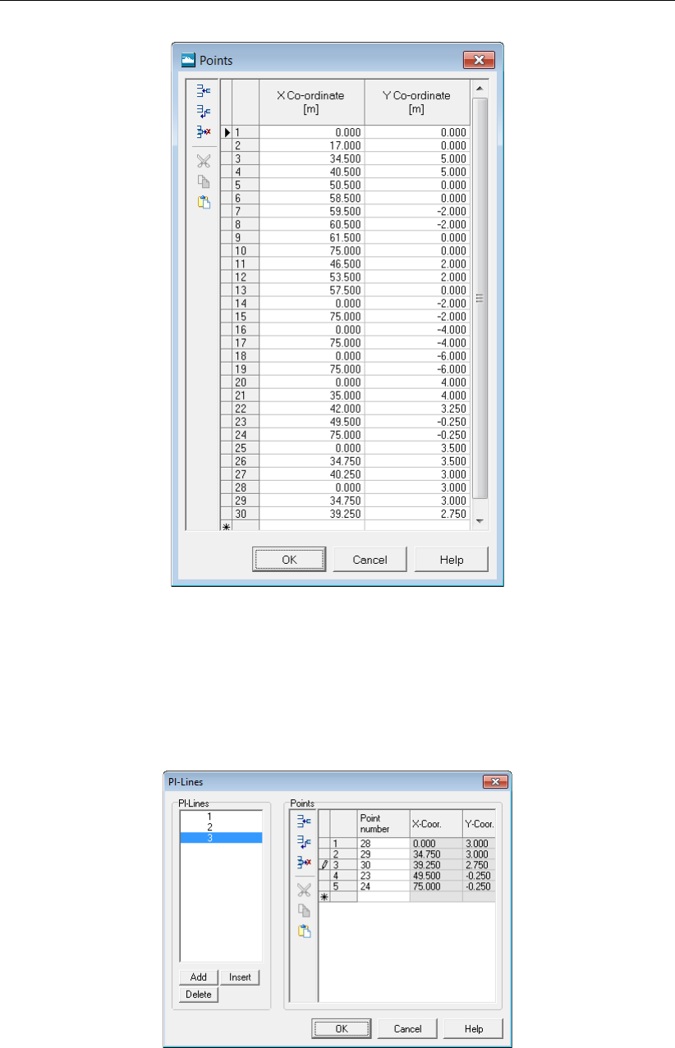Click Point number column header in PI-Lines
Image resolution: width=675 pixels, height=1048 pixels.
[383, 824]
